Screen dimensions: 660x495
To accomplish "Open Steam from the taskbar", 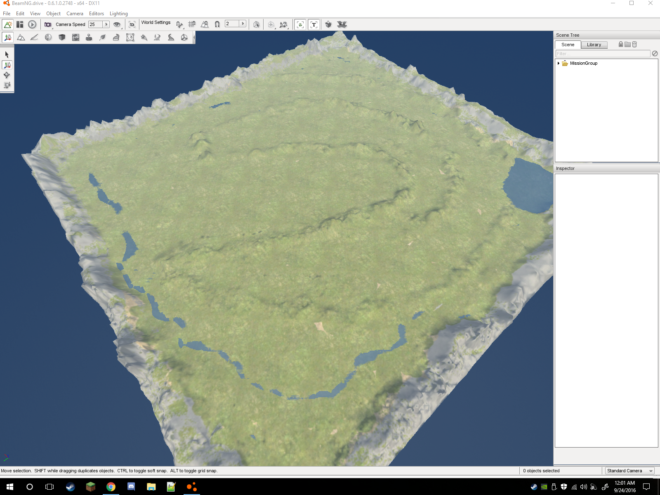I will [70, 487].
